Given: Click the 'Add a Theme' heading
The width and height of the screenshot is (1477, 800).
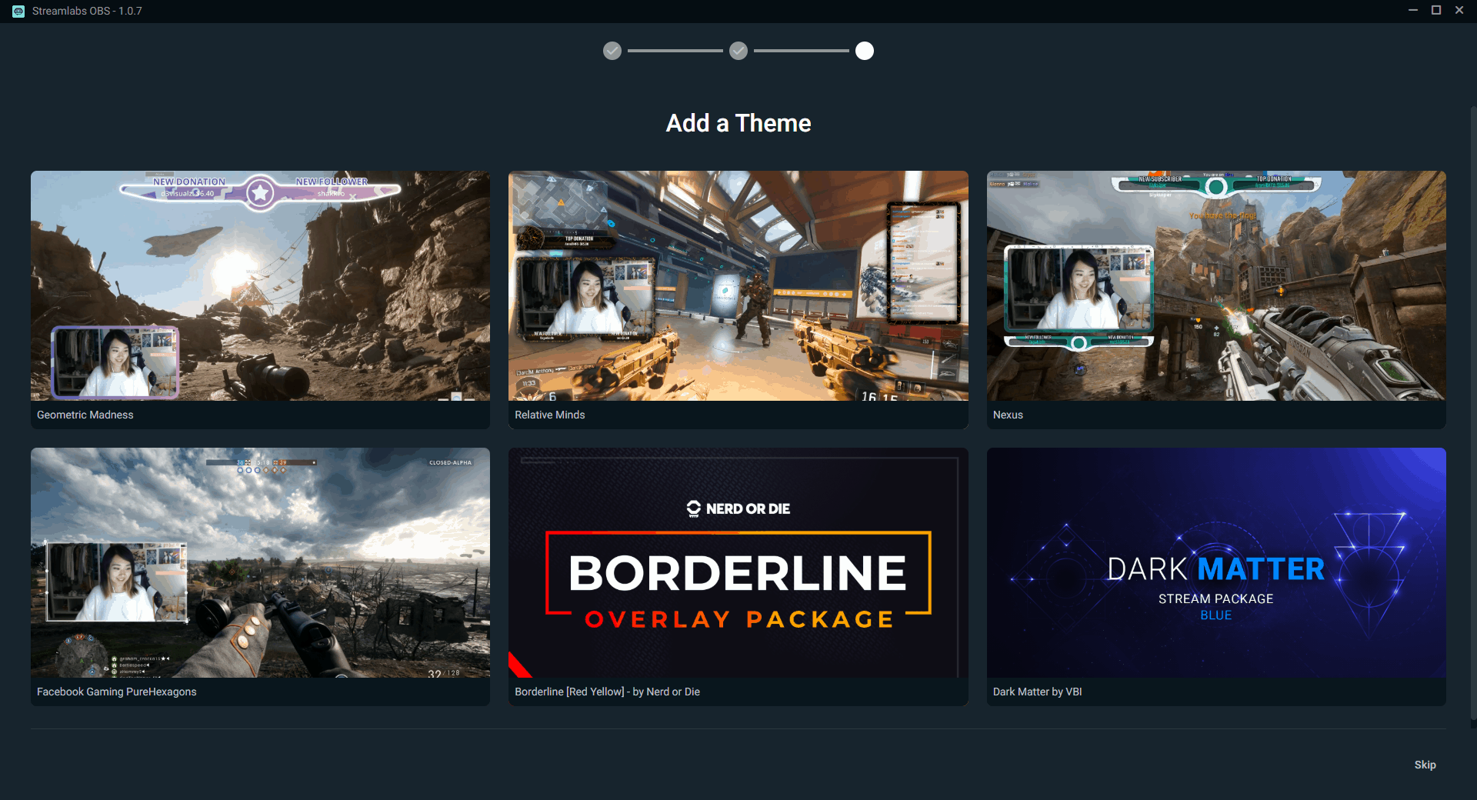Looking at the screenshot, I should 738,123.
